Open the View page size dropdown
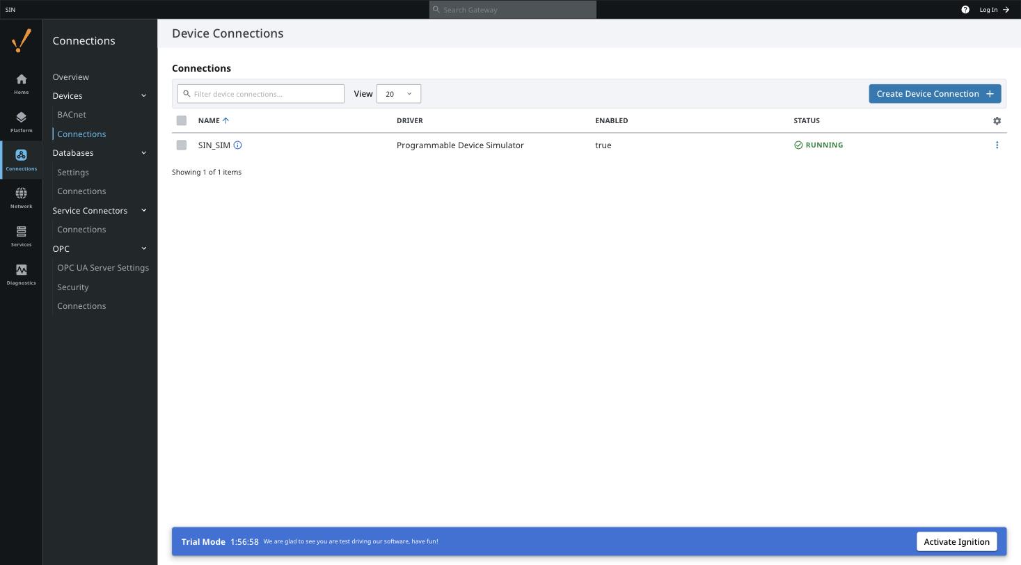This screenshot has height=565, width=1021. point(398,94)
